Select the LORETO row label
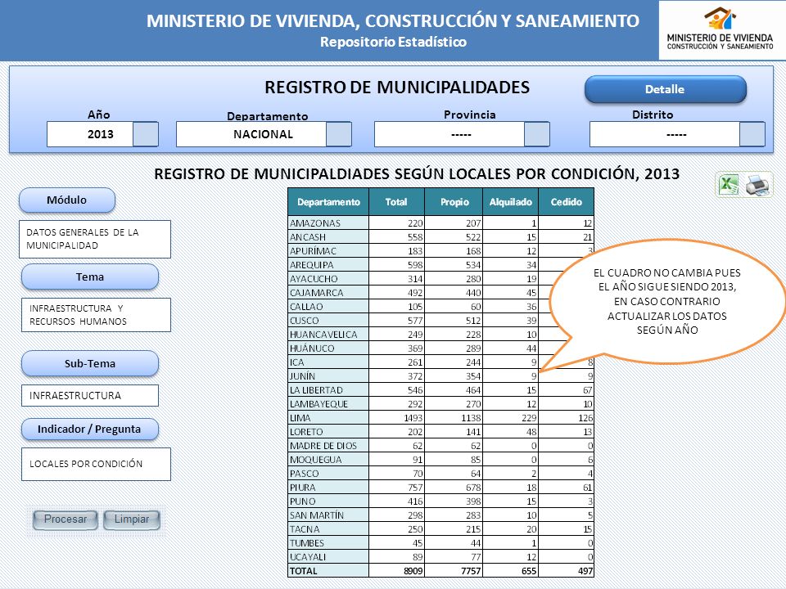The width and height of the screenshot is (786, 589). [x=328, y=432]
